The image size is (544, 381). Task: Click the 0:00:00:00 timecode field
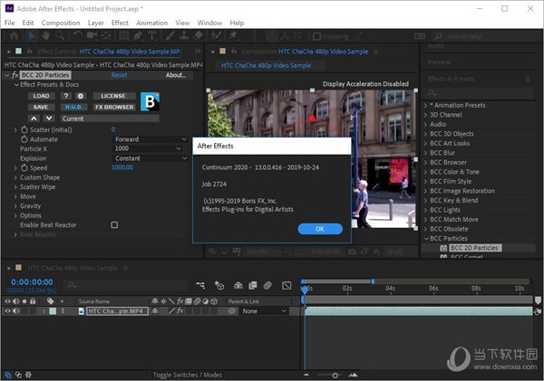tap(32, 282)
